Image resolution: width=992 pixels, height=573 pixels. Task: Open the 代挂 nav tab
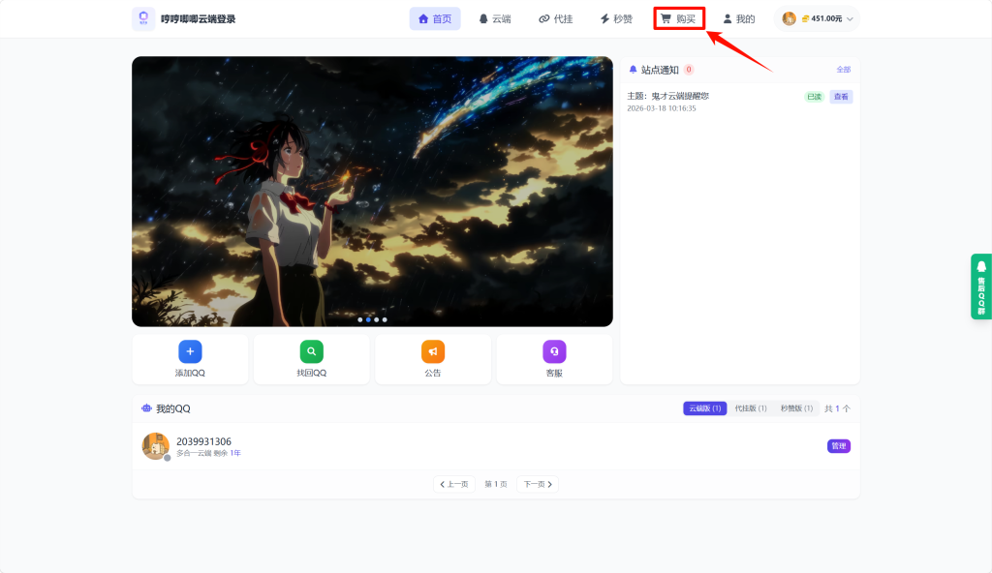click(x=555, y=19)
